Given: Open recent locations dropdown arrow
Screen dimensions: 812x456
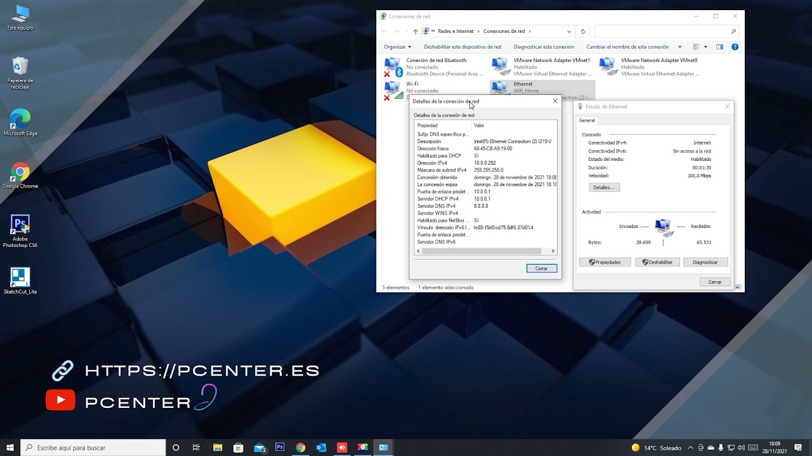Looking at the screenshot, I should [x=407, y=31].
